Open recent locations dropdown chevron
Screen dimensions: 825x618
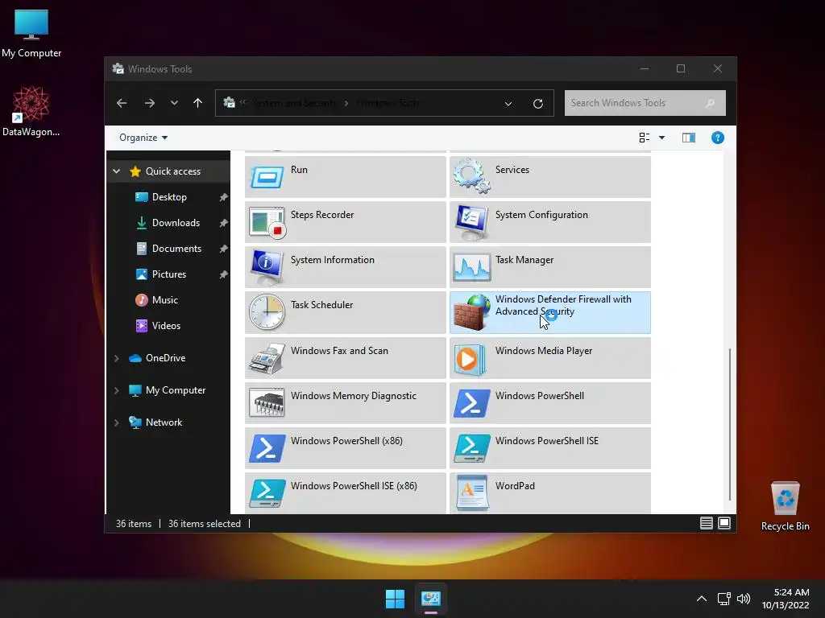[174, 103]
